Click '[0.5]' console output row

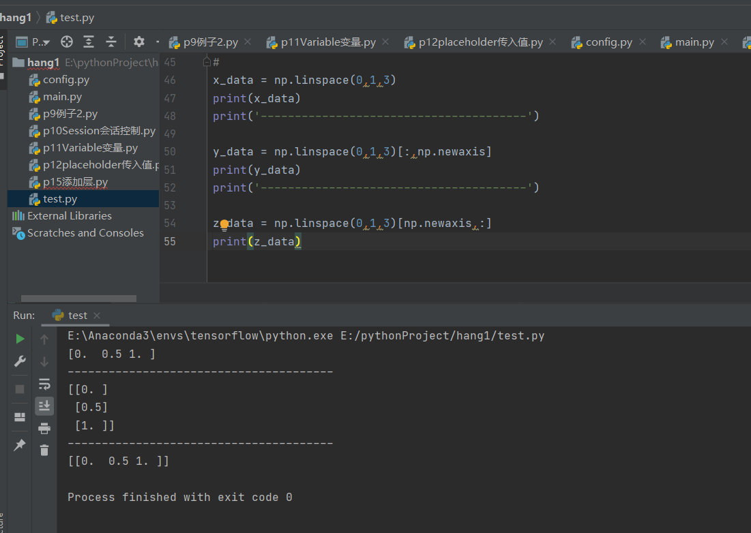[x=91, y=407]
